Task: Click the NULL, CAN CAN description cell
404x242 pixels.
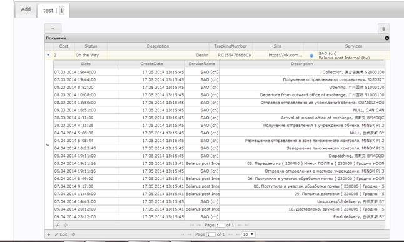Action: 302,110
